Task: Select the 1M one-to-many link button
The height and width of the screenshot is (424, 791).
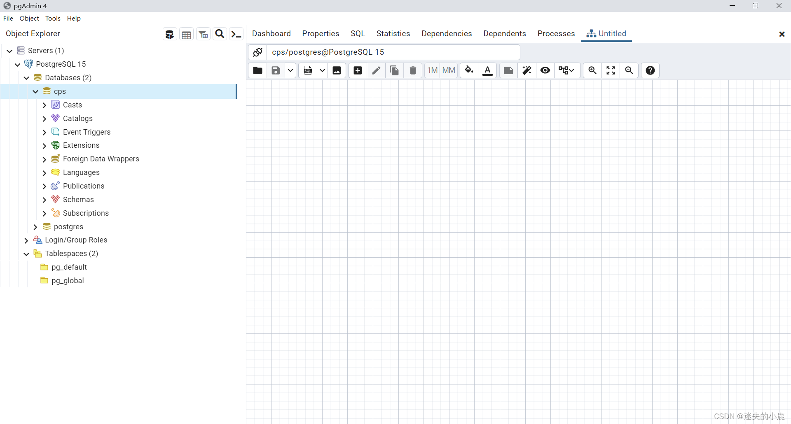Action: coord(433,70)
